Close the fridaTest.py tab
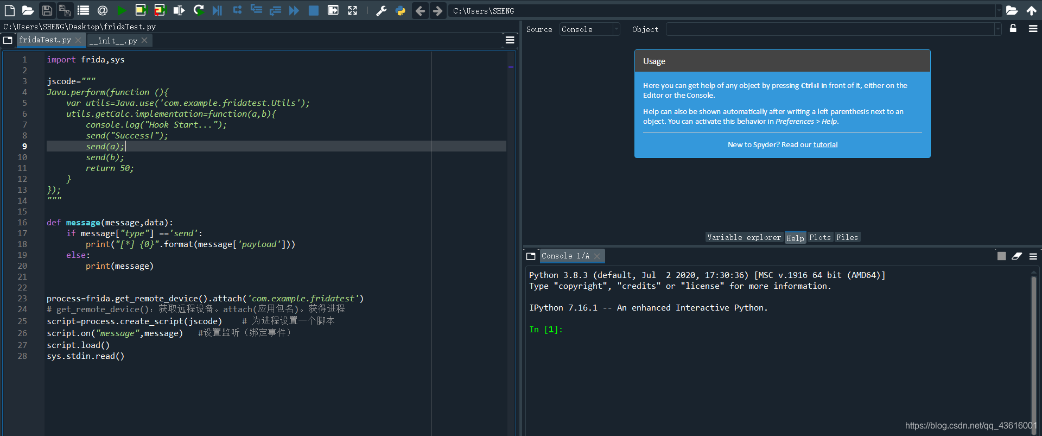 tap(78, 40)
